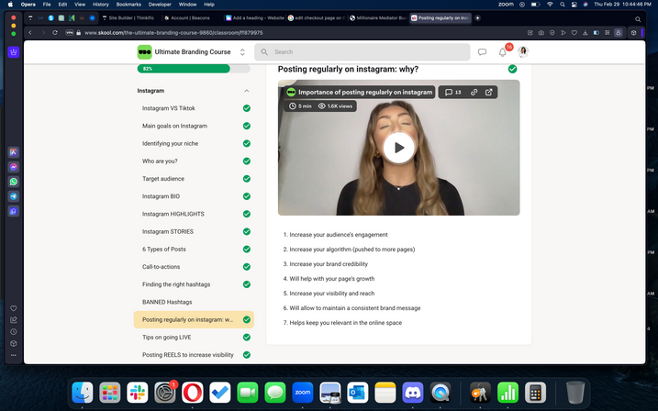
Task: Open video in new window icon
Action: tap(489, 93)
